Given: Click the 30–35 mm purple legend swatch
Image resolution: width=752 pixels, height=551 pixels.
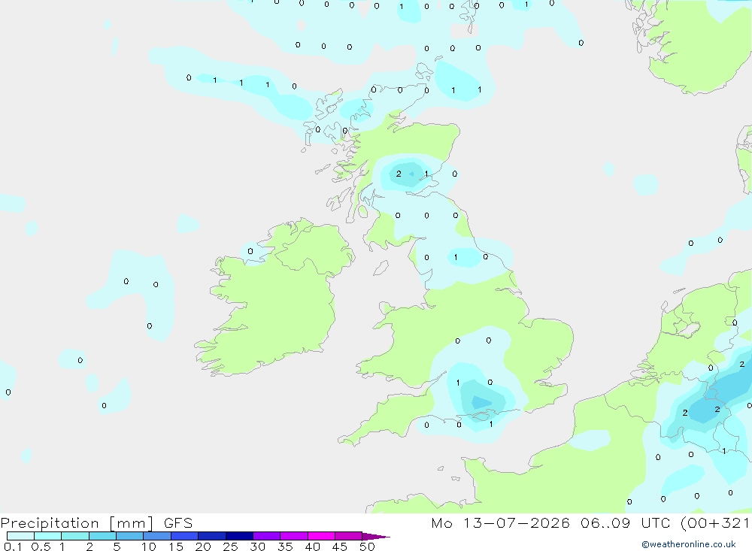Looking at the screenshot, I should click(x=266, y=536).
